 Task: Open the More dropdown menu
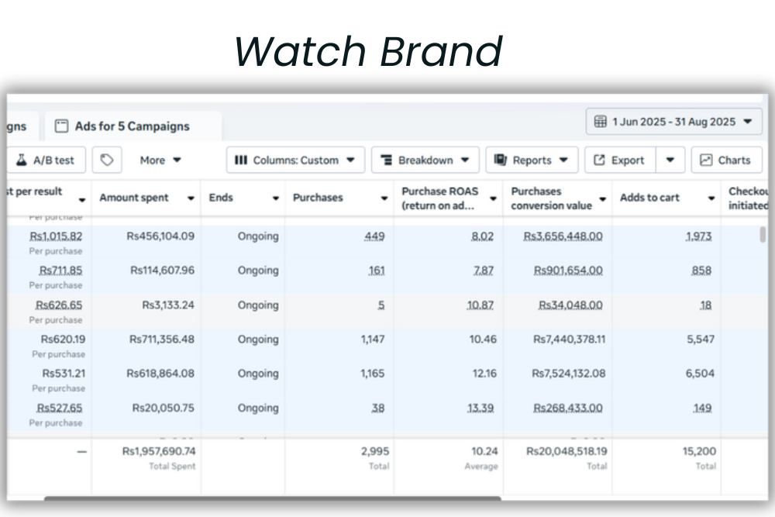(x=160, y=160)
